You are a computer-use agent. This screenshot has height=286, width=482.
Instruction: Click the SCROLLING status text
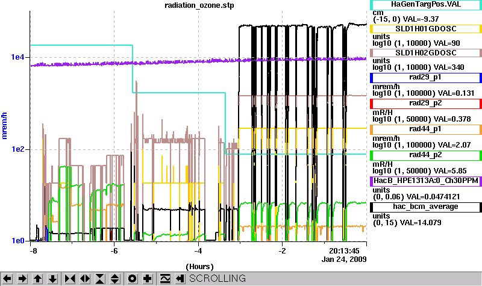(218, 278)
